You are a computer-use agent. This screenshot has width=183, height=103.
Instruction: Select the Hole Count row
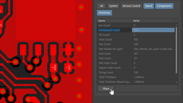tap(136, 40)
